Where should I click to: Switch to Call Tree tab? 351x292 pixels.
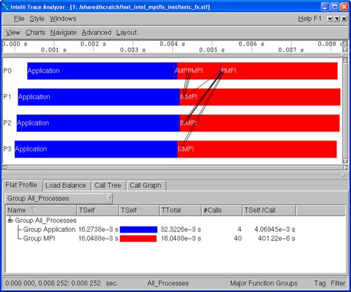(108, 185)
